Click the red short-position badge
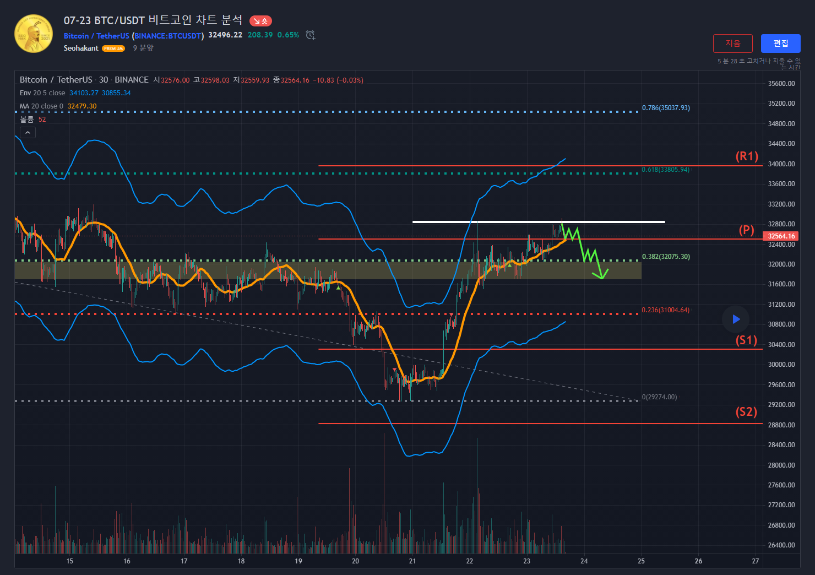 (260, 21)
